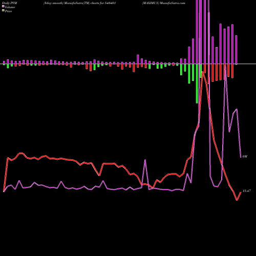
Task: Click the '(3day smooth) MunafaSutra(TM) charts for 540401' title
Action: (x=80, y=3)
